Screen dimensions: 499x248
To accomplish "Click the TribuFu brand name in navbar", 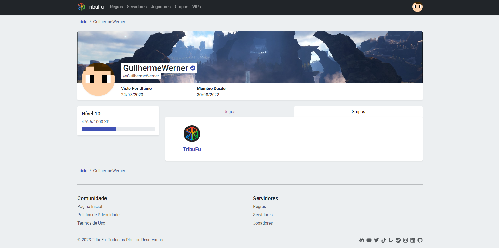I will tap(95, 7).
